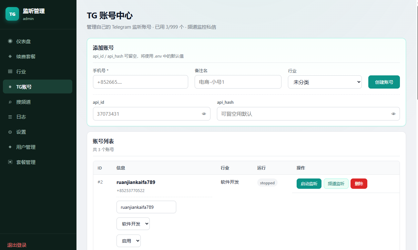Open the 启用 status dropdown in account #2
Screen dimensions: 418x250
point(128,241)
